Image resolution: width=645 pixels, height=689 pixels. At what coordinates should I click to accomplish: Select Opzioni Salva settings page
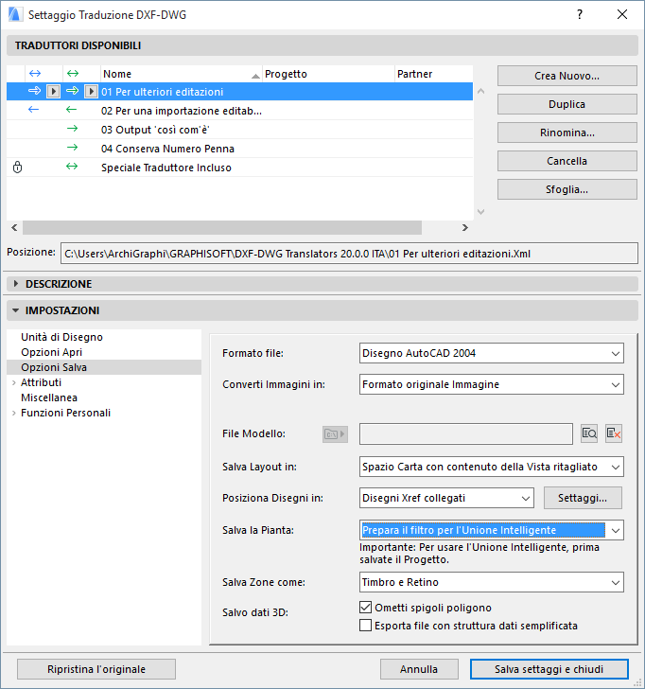[54, 367]
